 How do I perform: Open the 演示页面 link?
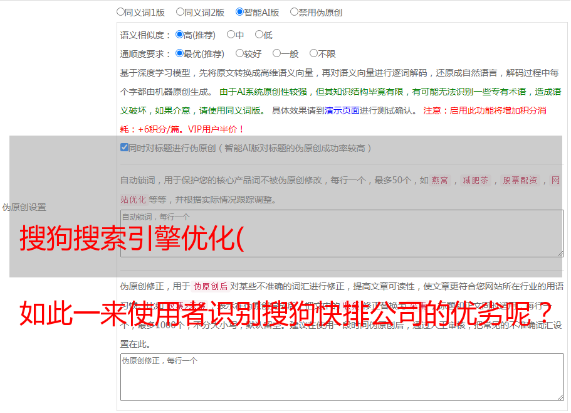click(342, 110)
